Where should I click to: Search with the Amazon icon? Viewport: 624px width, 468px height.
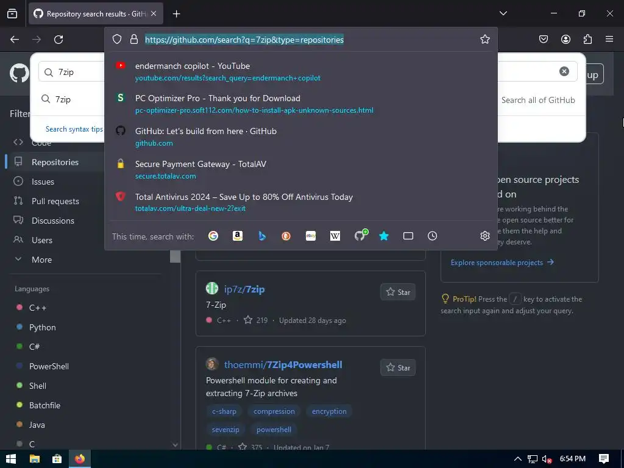click(x=238, y=236)
